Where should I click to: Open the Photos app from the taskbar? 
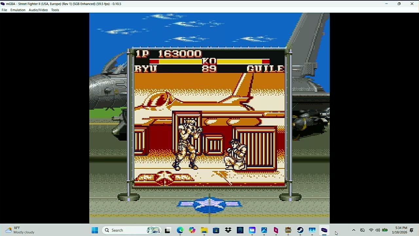click(264, 230)
